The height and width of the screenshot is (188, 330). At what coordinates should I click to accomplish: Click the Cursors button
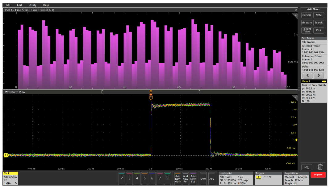tap(307, 15)
